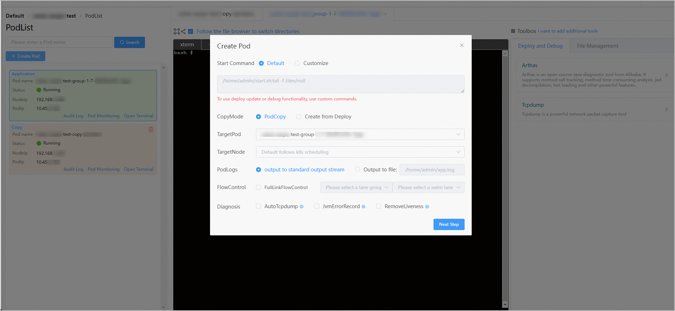The height and width of the screenshot is (311, 675).
Task: Open Terminal for Copy pod
Action: pos(139,169)
